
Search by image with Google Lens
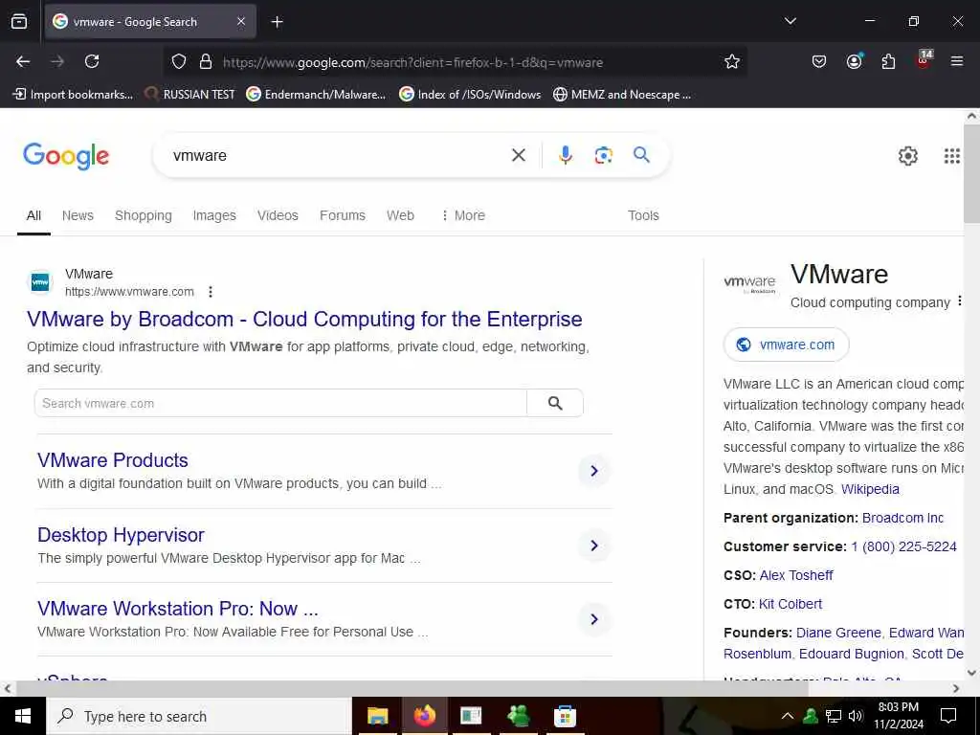point(603,155)
